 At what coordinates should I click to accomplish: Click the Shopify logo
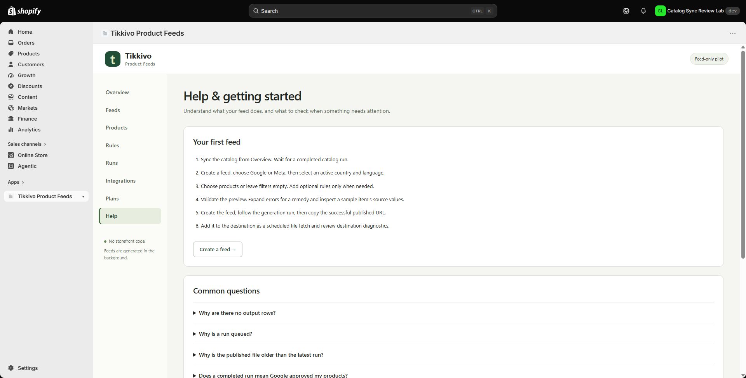pyautogui.click(x=24, y=11)
